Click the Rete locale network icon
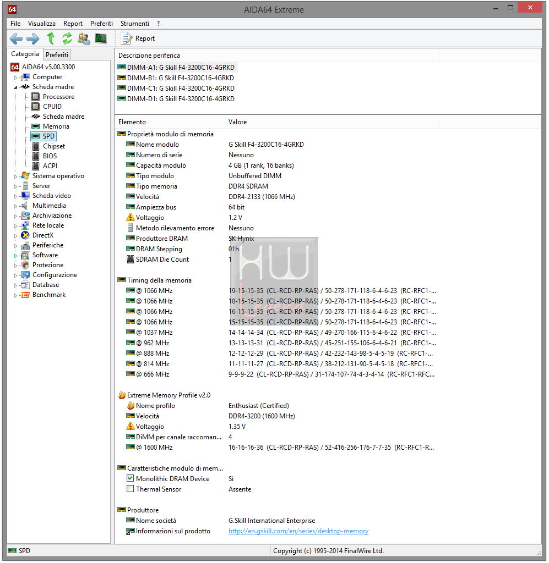549x563 pixels. (x=25, y=225)
